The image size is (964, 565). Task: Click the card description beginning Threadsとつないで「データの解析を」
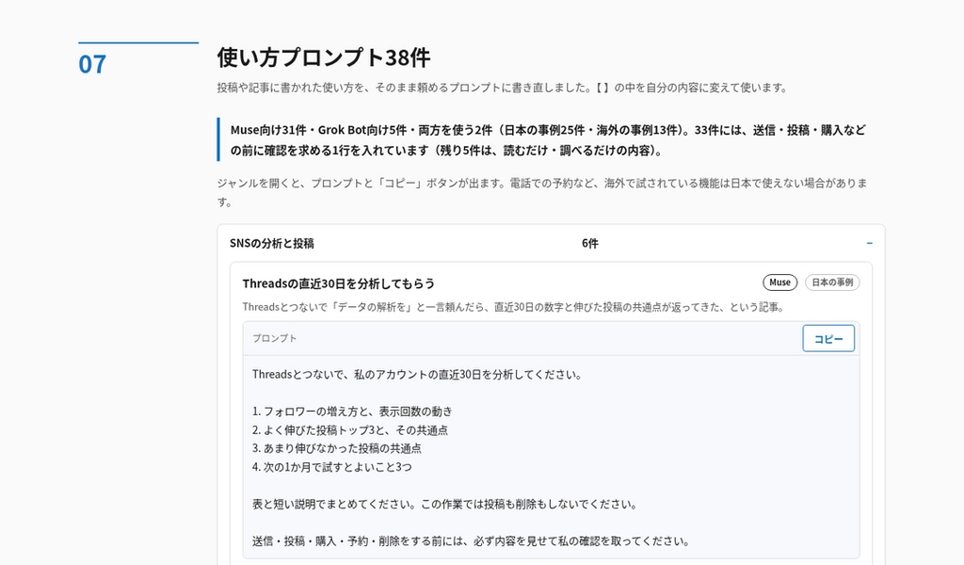[514, 307]
